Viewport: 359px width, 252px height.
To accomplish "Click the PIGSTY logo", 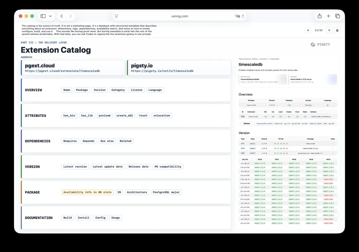I will click(320, 45).
